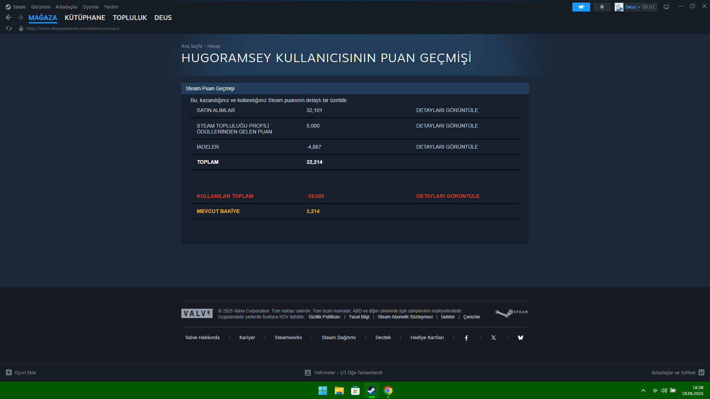Image resolution: width=710 pixels, height=399 pixels.
Task: Open Steam Dağıtımı footer link
Action: [x=339, y=338]
